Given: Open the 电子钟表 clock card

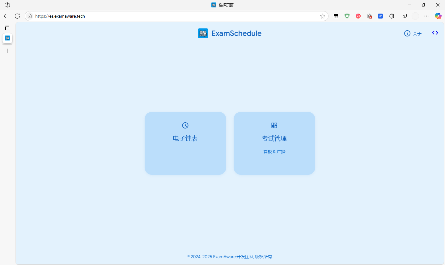Looking at the screenshot, I should click(x=185, y=143).
